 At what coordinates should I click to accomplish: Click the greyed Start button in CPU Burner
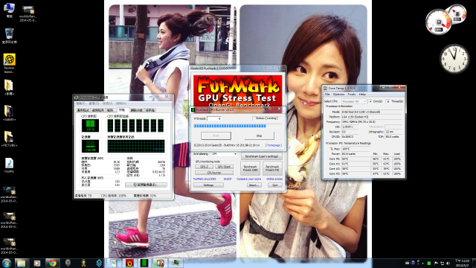tap(216, 135)
